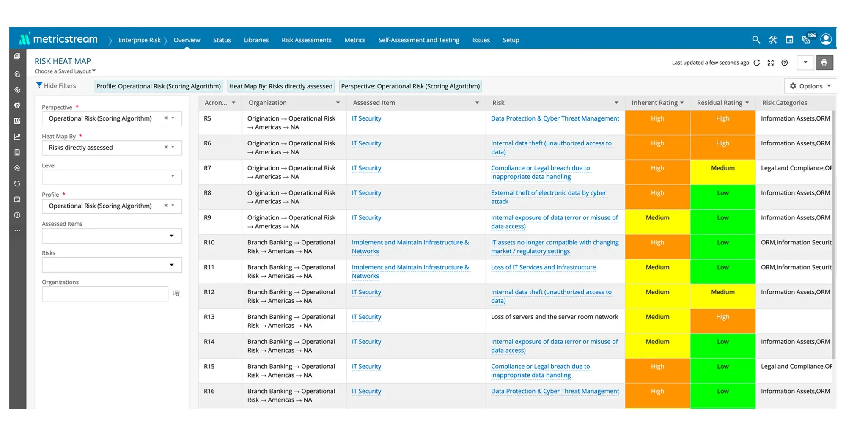Open the more (three dots) sidebar menu
Screen dimensions: 846x436
pos(17,230)
